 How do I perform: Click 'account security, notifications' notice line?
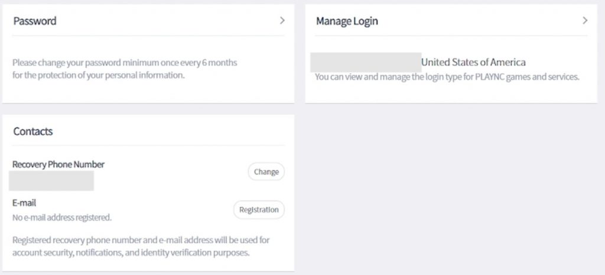pyautogui.click(x=131, y=253)
